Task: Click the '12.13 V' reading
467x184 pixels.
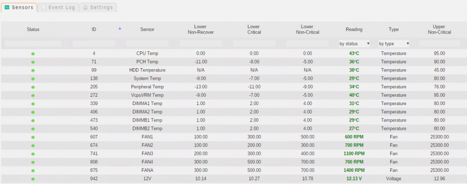Action: pos(354,179)
